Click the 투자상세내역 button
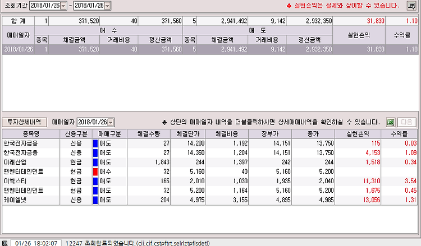The width and height of the screenshot is (421, 246). coord(24,122)
